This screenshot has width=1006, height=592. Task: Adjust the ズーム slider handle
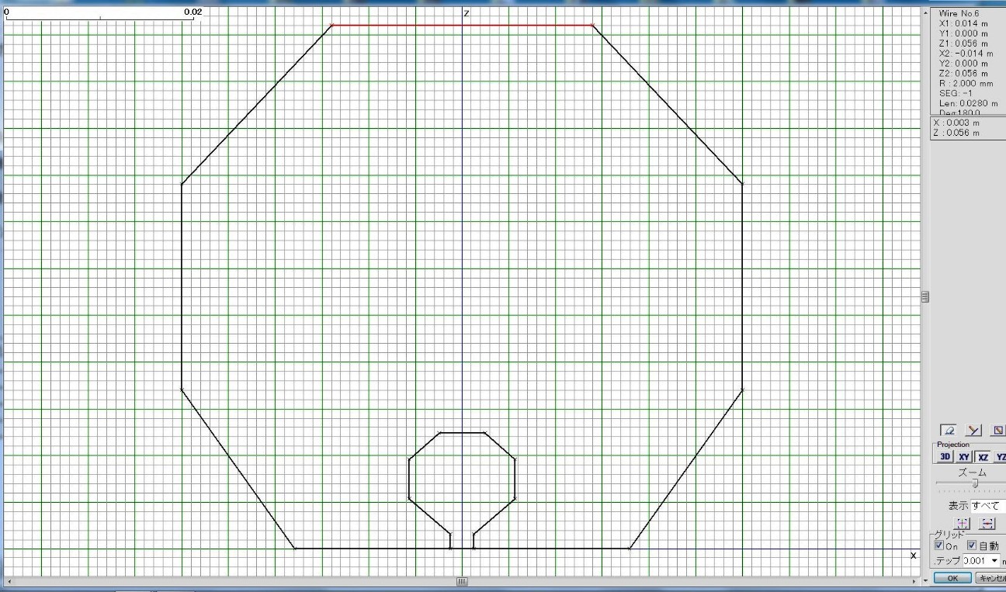point(975,483)
